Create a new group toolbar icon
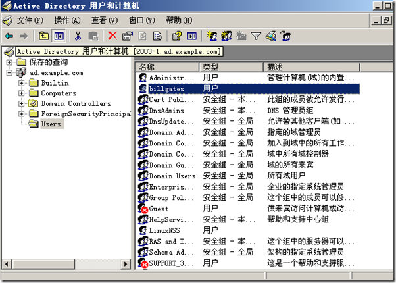This screenshot has height=283, width=396. coord(226,36)
